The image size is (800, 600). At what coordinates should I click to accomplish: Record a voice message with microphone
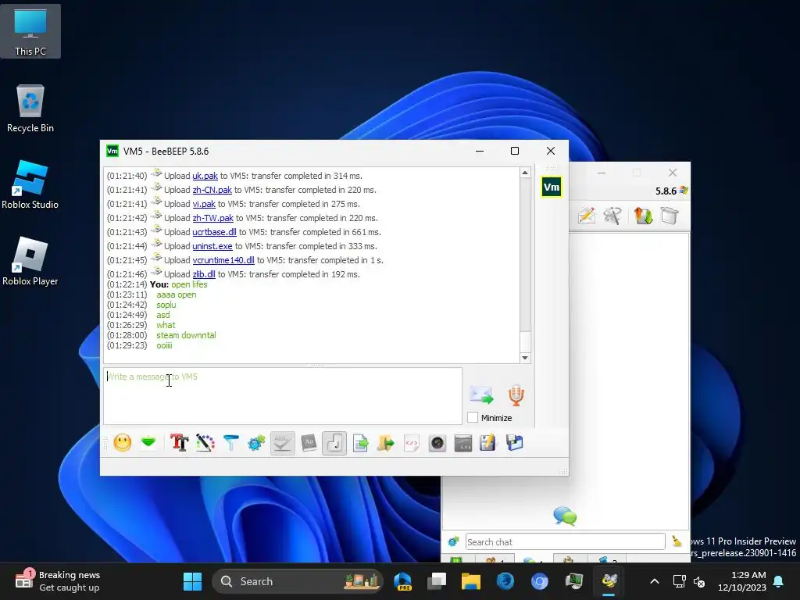516,395
